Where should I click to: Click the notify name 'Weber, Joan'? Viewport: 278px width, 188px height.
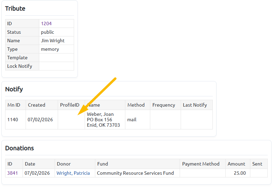point(100,114)
